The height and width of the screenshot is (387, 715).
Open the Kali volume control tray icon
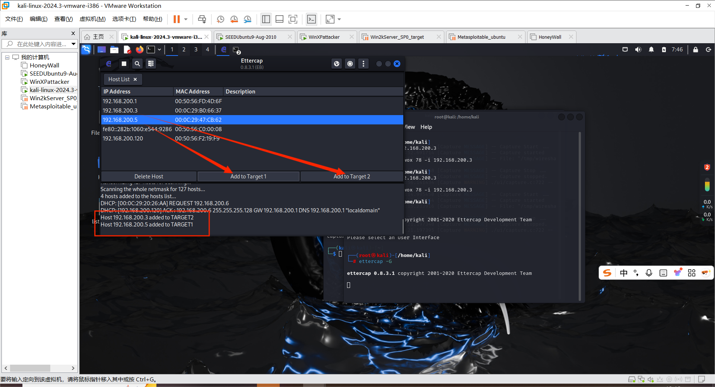pos(638,50)
